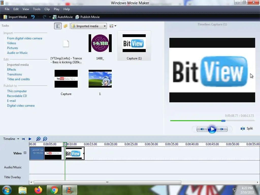The height and width of the screenshot is (195, 260).
Task: Step to next frame in preview
Action: pyautogui.click(x=222, y=129)
